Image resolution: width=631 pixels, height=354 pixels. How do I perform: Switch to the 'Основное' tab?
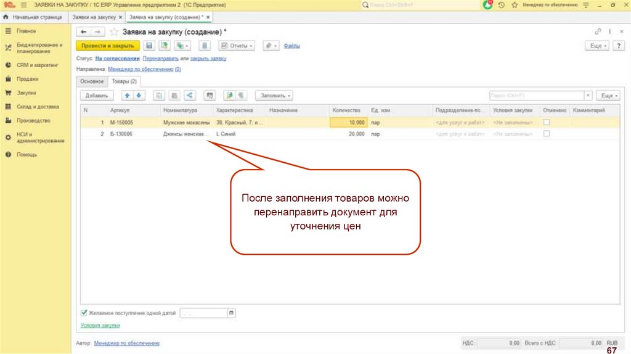tap(91, 81)
